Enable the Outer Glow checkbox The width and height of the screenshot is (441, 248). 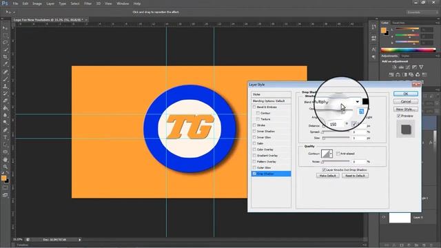point(254,167)
